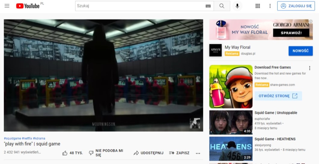This screenshot has width=319, height=164.
Task: Open more actions ellipsis below video
Action: point(198,153)
